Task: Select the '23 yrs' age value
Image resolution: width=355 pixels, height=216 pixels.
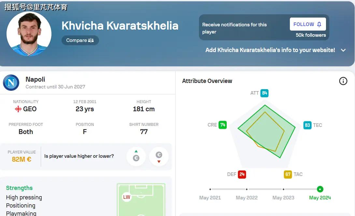Action: coord(85,109)
